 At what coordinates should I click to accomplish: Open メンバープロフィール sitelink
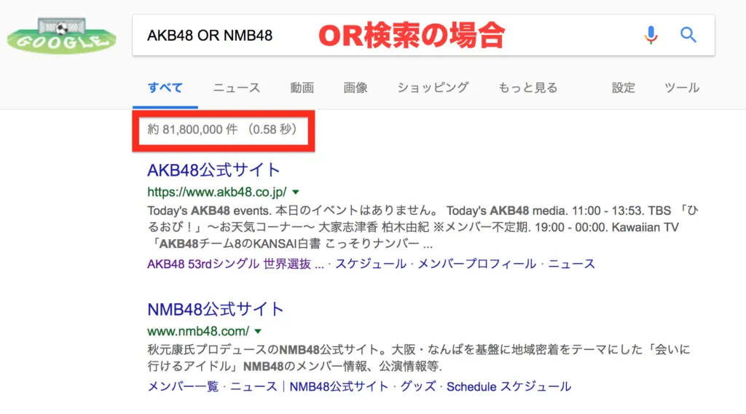click(x=476, y=264)
